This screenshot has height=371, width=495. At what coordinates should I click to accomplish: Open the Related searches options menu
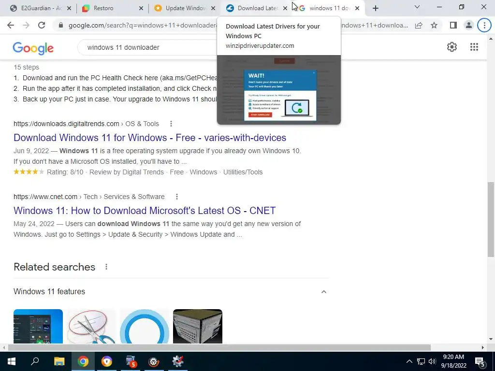[x=106, y=267]
